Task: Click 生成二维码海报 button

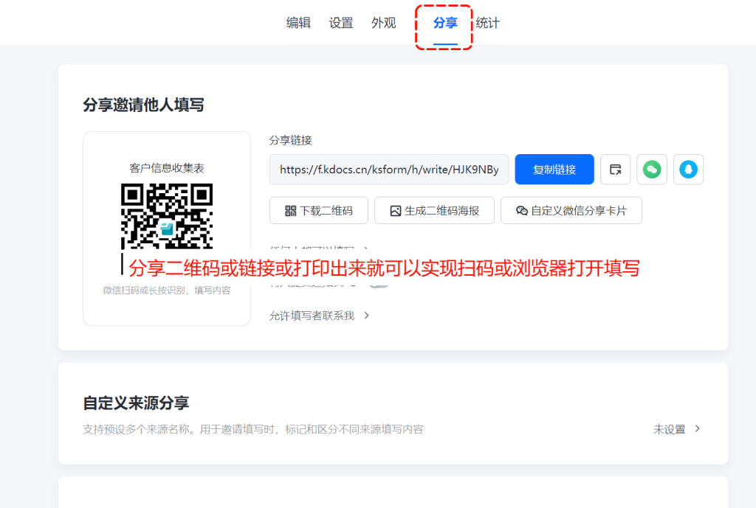Action: click(434, 210)
